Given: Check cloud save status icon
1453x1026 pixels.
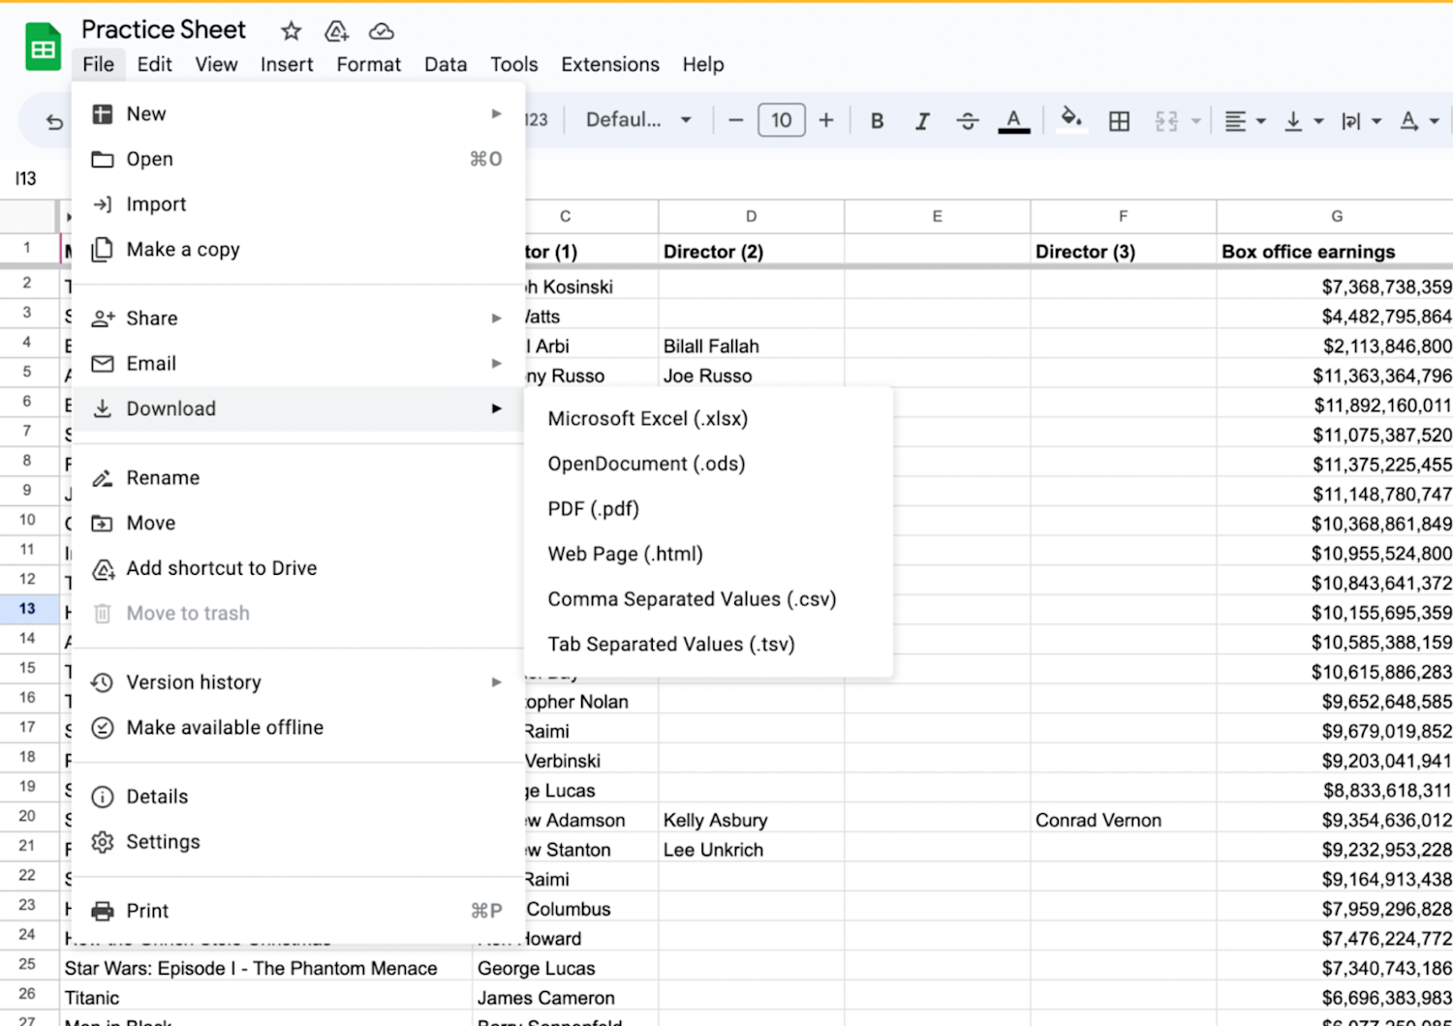Looking at the screenshot, I should tap(382, 31).
